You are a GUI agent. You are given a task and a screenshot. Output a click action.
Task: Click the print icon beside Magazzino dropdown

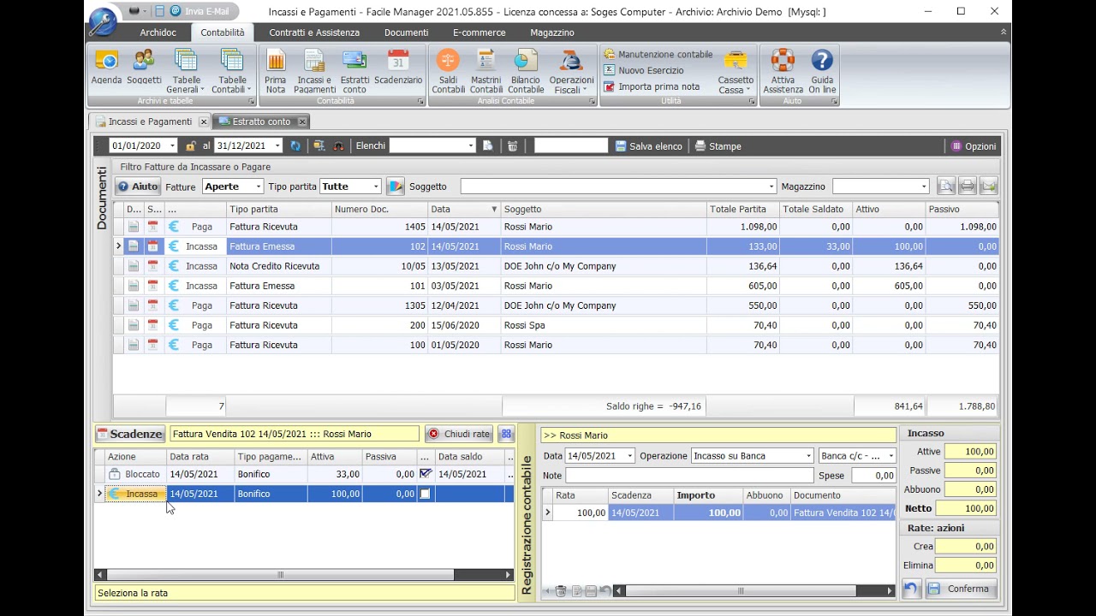[x=968, y=187]
